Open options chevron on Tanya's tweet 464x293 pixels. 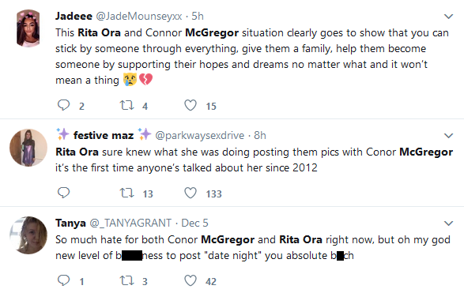click(x=449, y=224)
